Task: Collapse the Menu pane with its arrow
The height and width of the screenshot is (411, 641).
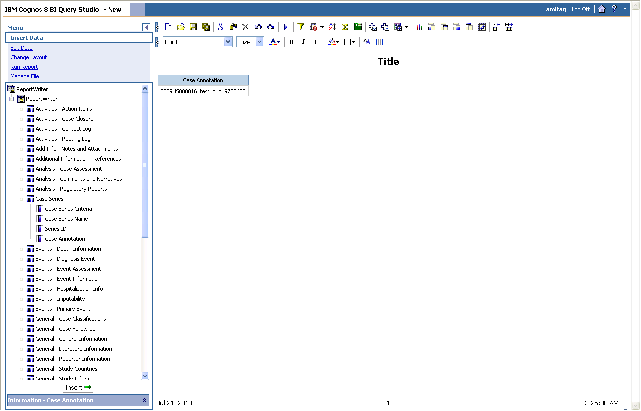Action: coord(146,28)
